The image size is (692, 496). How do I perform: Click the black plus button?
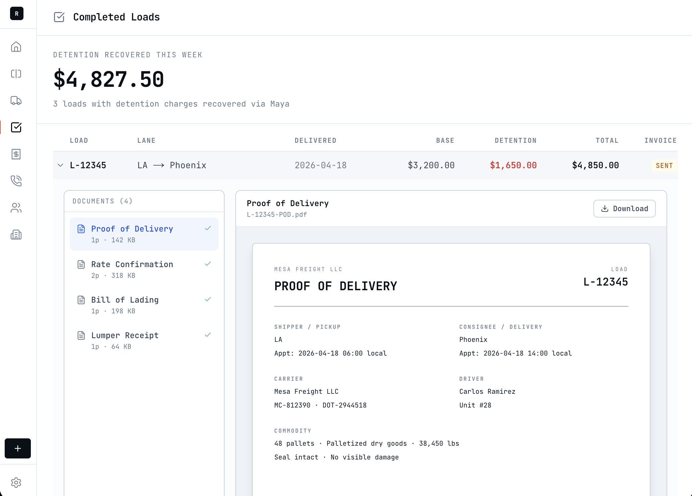18,448
